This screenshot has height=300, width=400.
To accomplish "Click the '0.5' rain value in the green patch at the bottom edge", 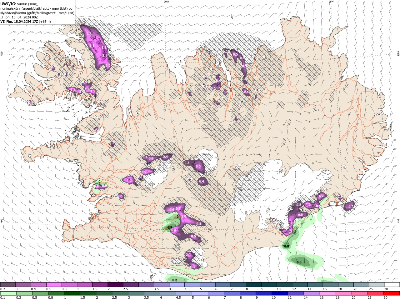I will click(x=175, y=280).
